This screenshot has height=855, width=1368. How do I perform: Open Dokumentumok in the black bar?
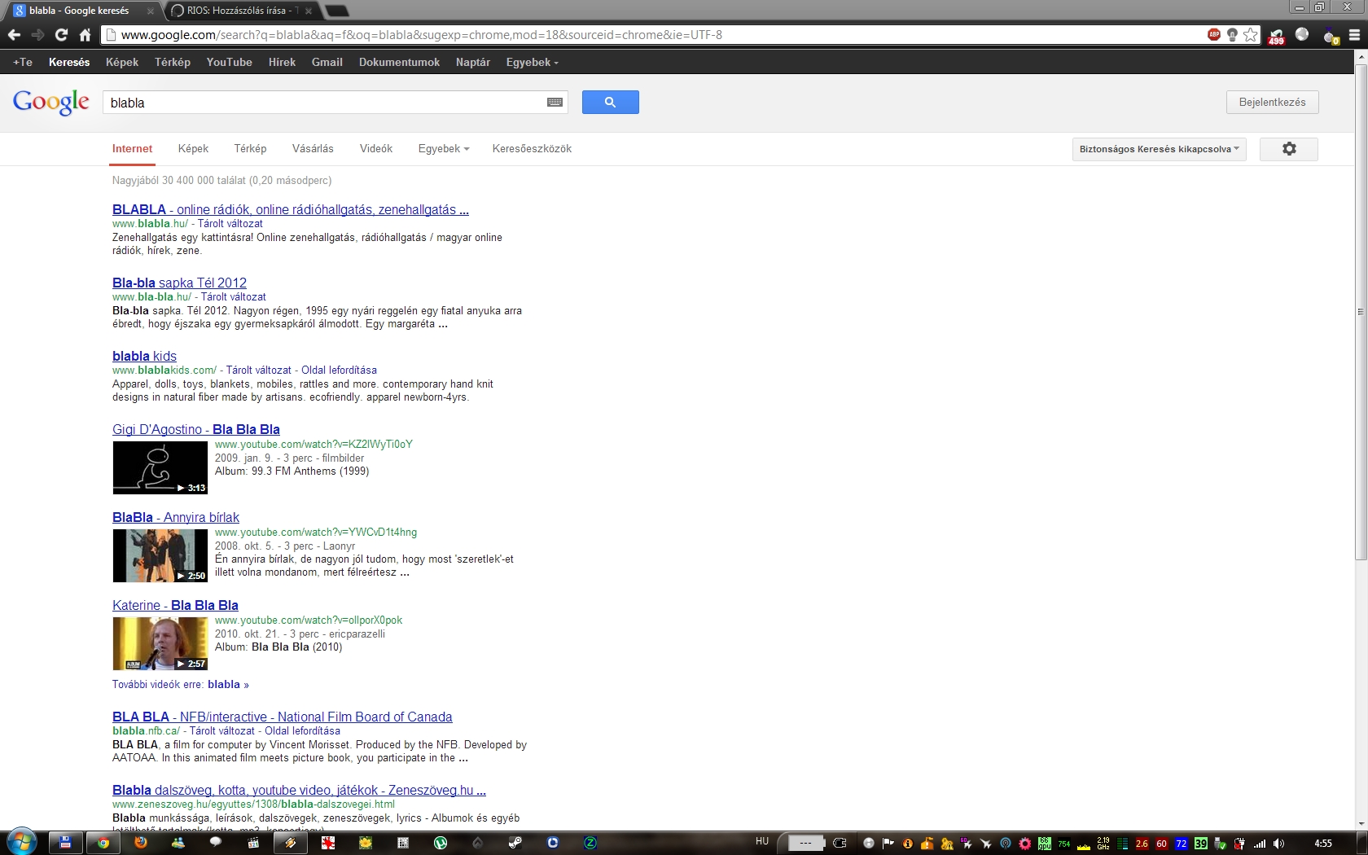tap(399, 62)
